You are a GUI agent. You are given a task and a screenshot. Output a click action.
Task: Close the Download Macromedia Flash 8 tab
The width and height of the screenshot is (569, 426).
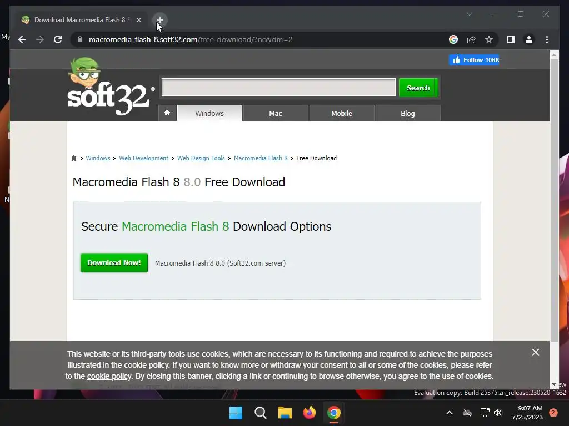[x=138, y=20]
